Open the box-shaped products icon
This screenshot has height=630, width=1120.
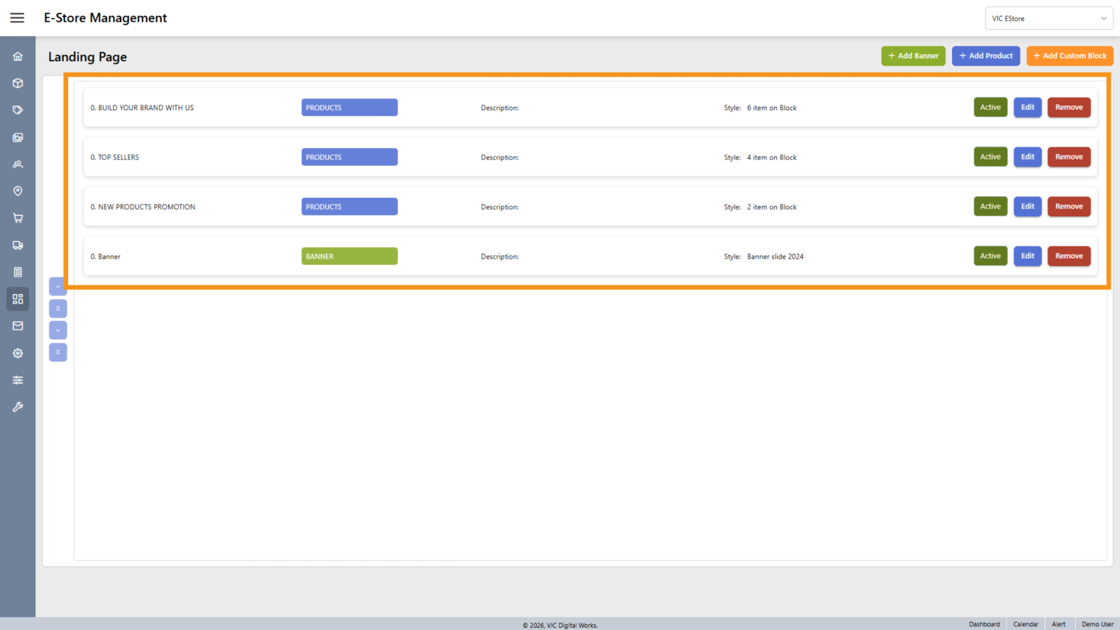(x=18, y=83)
